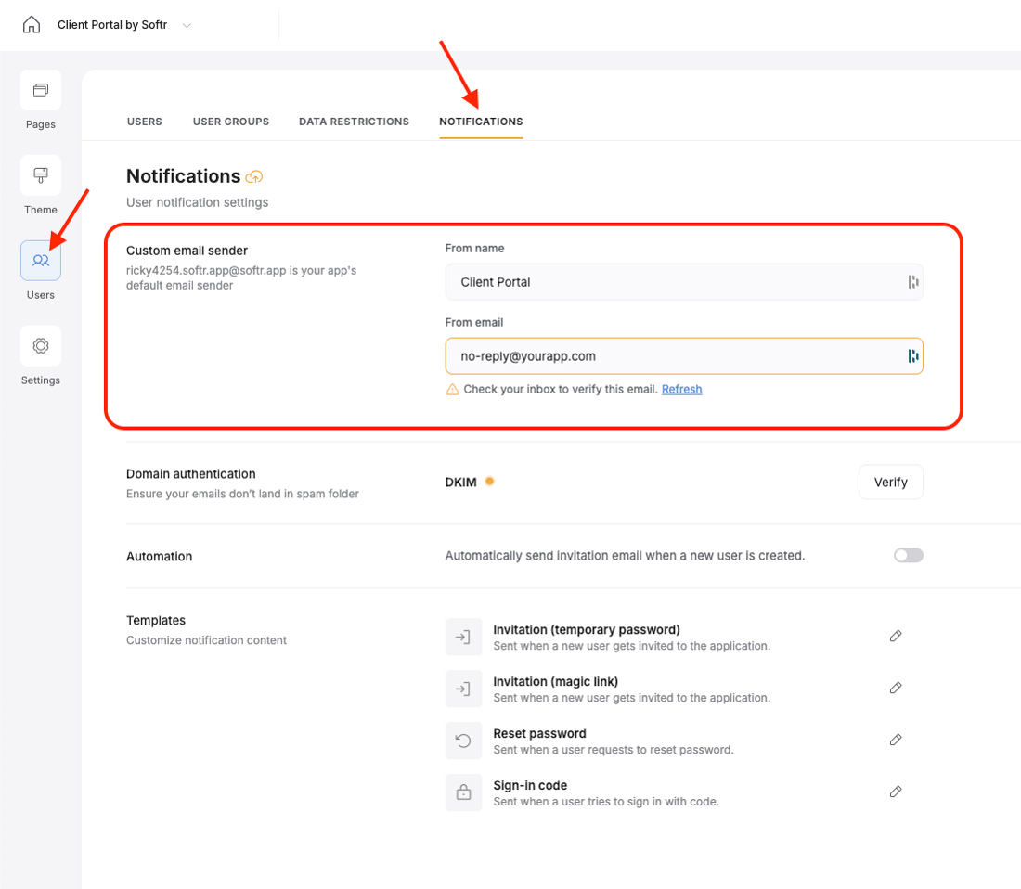Edit Sign-in code template pencil
This screenshot has height=889, width=1021.
click(896, 792)
